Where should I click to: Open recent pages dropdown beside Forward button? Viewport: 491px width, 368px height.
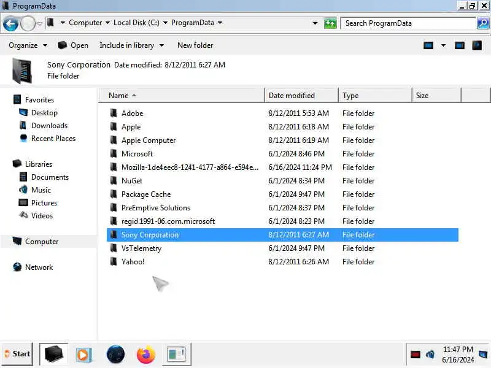[39, 23]
